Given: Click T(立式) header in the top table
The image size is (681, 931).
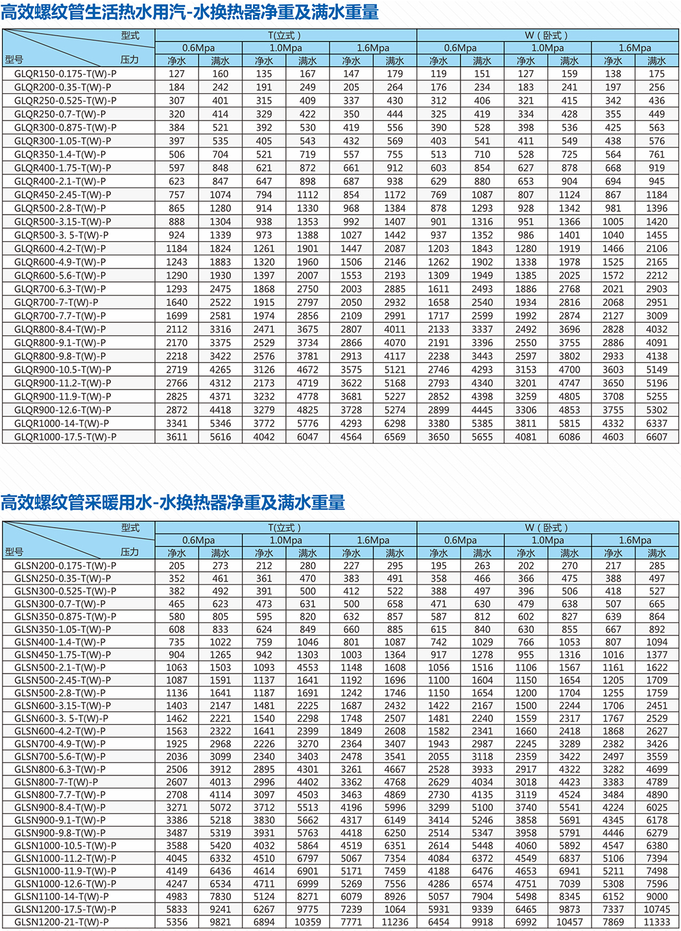Looking at the screenshot, I should pyautogui.click(x=285, y=36).
